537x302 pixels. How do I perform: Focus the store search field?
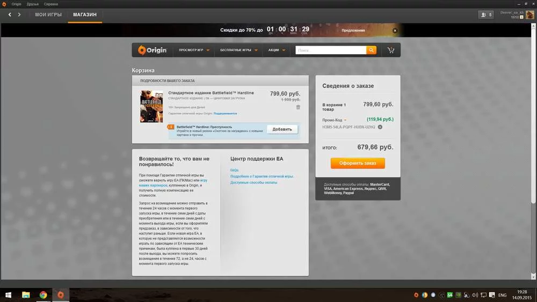tap(330, 50)
